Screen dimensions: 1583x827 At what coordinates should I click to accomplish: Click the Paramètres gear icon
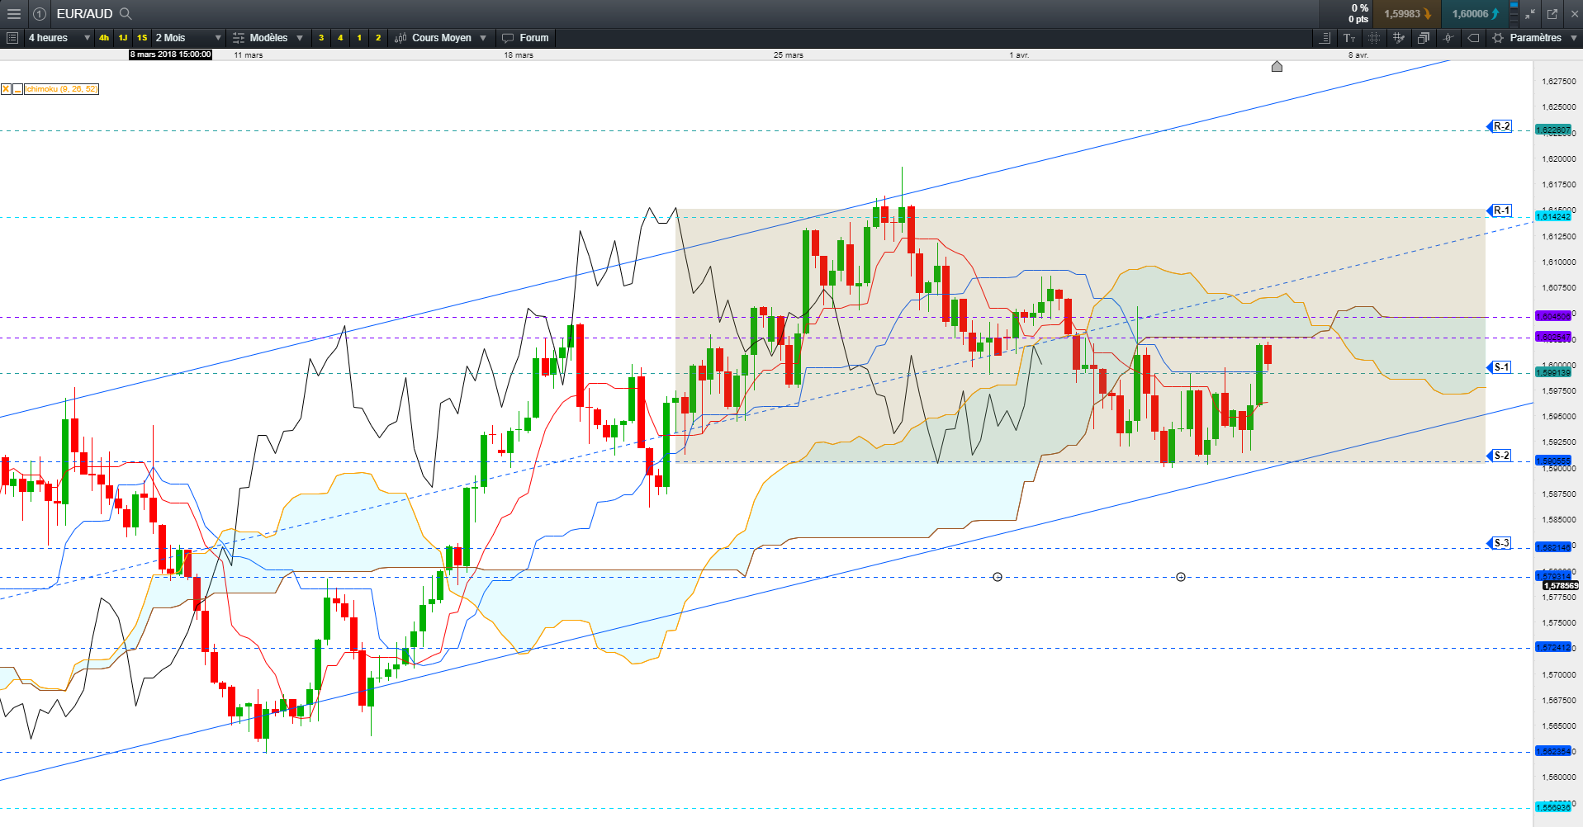pyautogui.click(x=1498, y=38)
